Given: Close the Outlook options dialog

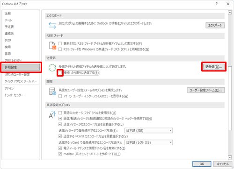Looking at the screenshot, I should click(228, 4).
